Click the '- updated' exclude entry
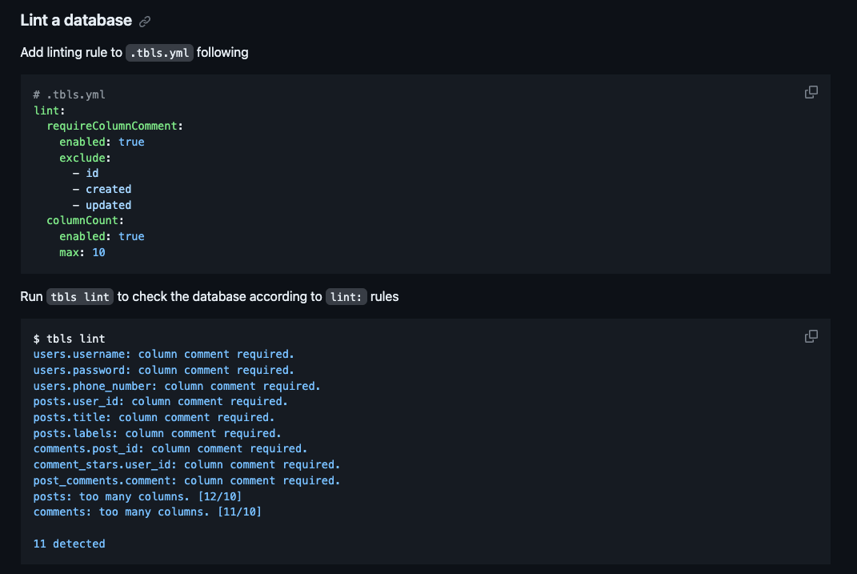857x574 pixels. (102, 205)
